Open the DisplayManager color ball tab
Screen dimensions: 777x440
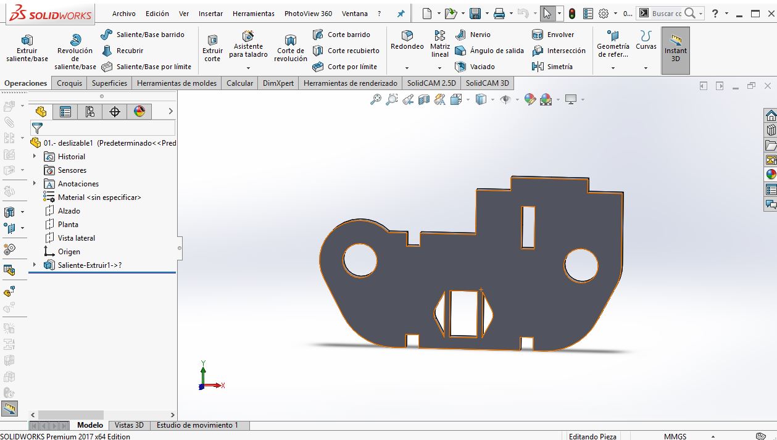click(x=139, y=112)
